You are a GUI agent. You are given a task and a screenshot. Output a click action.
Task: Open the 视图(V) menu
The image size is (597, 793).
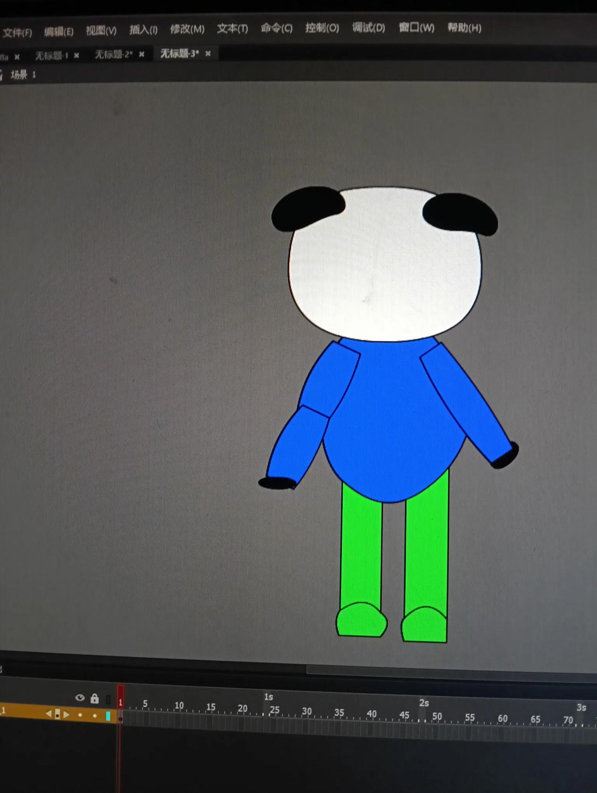pos(101,31)
